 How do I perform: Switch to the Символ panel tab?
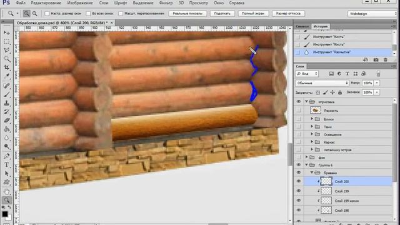(302, 26)
